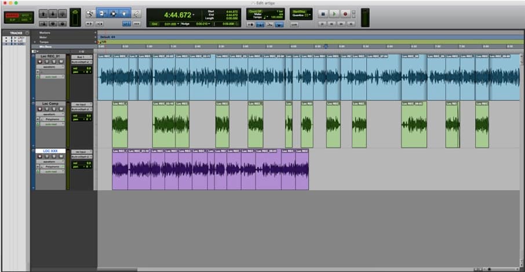Click the Markers ruler label
Viewport: 525px width, 272px height.
click(45, 33)
